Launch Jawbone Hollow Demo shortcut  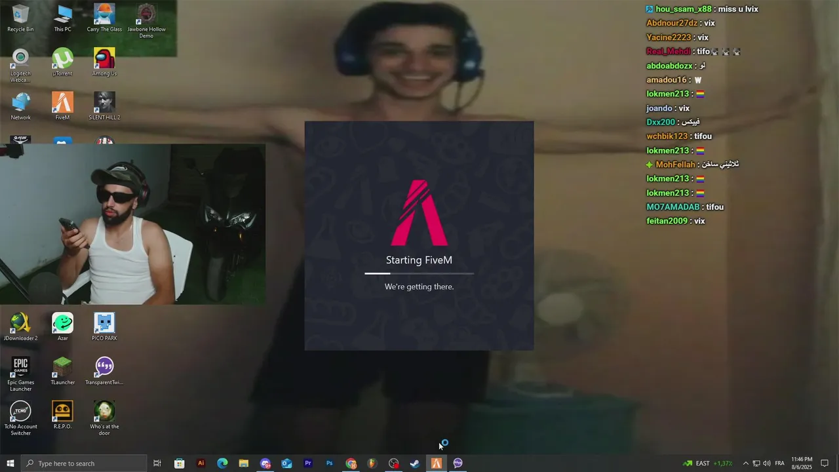click(x=146, y=21)
